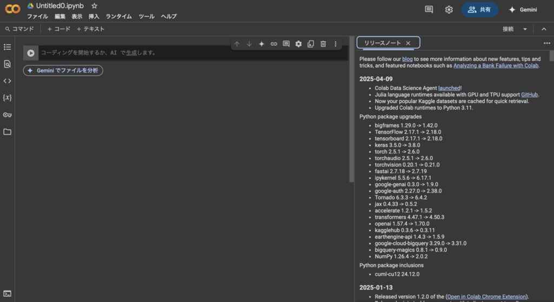
Task: Open the Gemini panel button
Action: (x=523, y=10)
